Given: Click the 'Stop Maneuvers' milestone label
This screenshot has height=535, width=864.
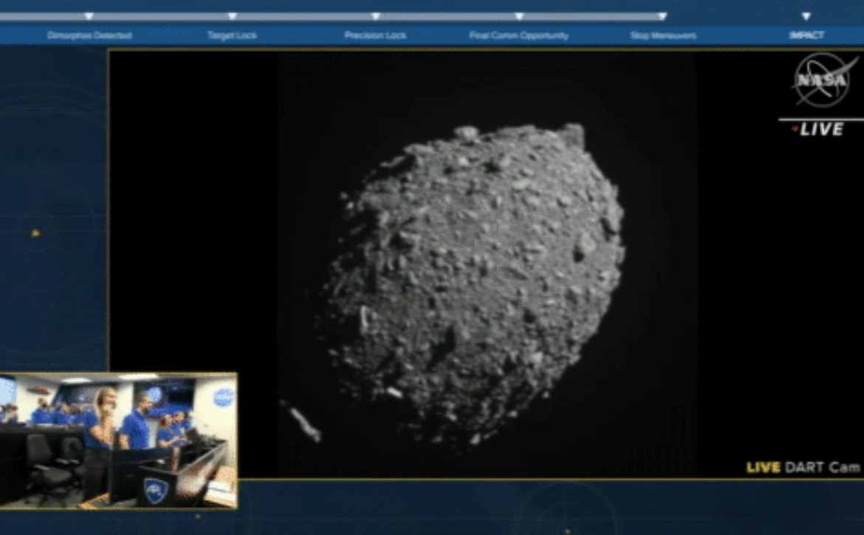Looking at the screenshot, I should coord(663,35).
